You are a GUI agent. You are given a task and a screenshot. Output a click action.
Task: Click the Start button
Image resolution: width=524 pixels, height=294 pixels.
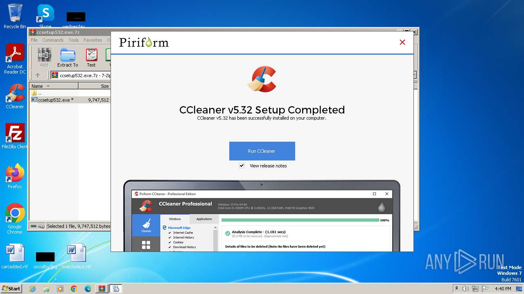click(x=11, y=288)
